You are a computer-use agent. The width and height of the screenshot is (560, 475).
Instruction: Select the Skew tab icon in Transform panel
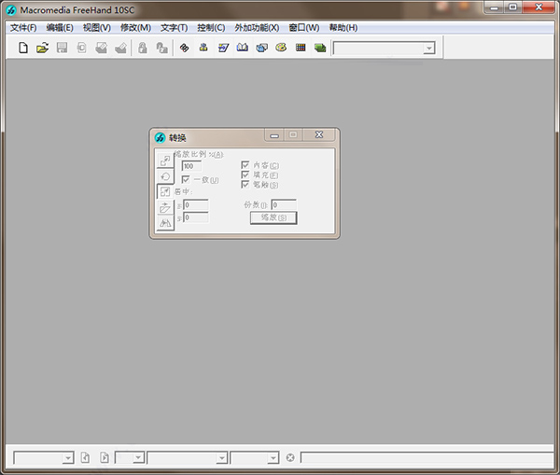pos(165,207)
